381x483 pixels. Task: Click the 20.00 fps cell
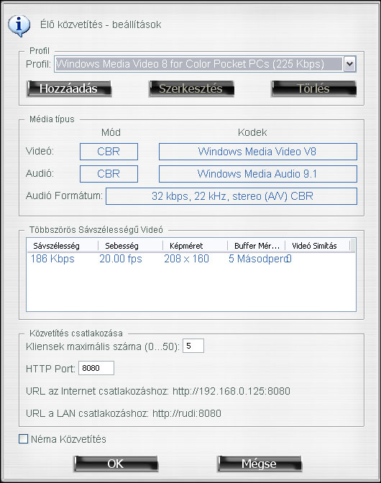tap(121, 259)
